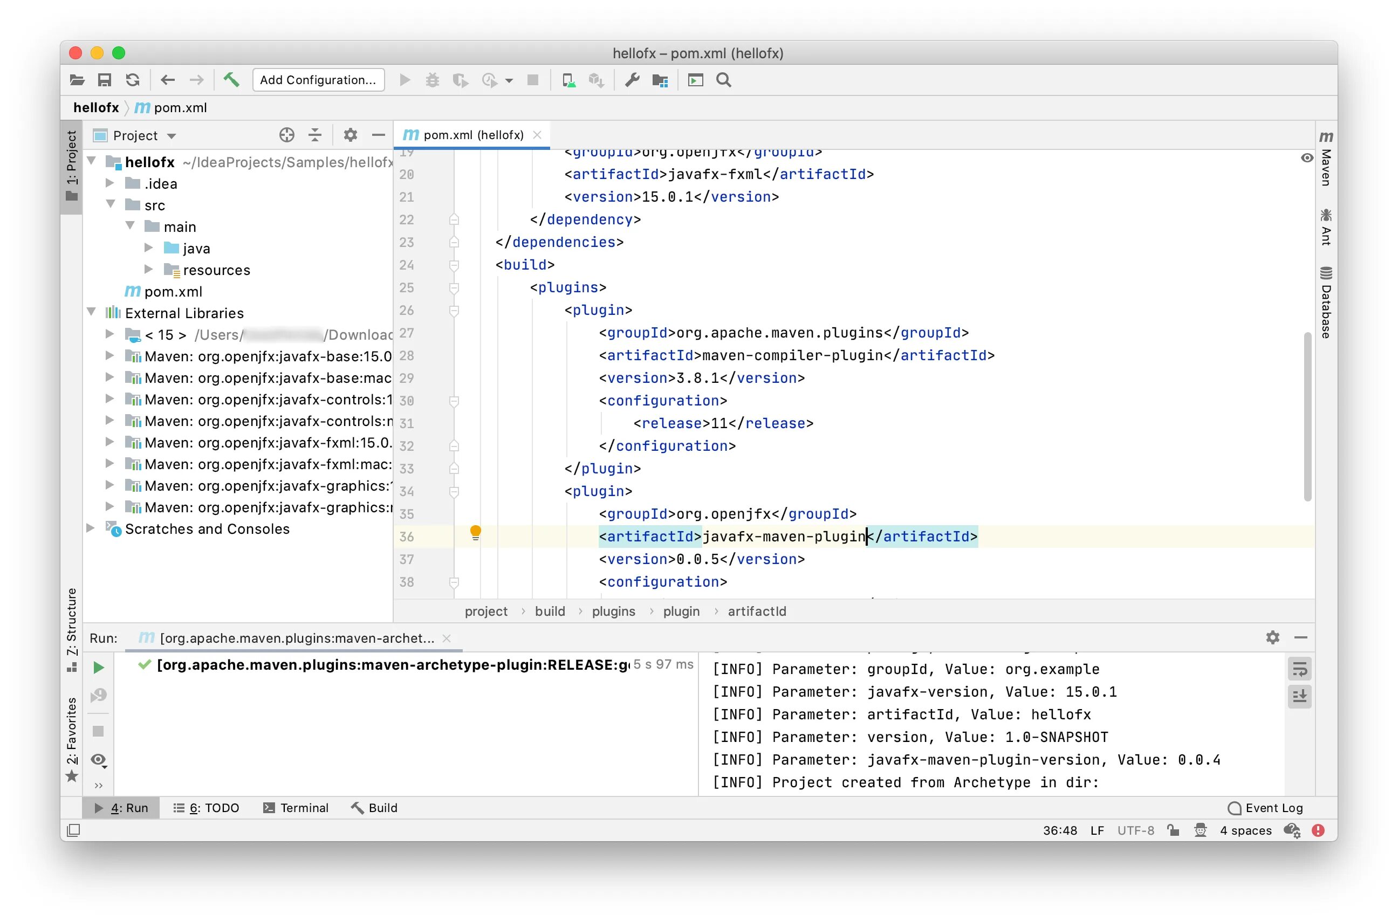This screenshot has width=1398, height=921.
Task: Click the editor vertical scrollbar thumb
Action: point(1307,417)
